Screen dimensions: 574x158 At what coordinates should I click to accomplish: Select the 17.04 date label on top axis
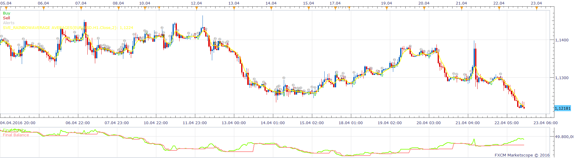(335, 3)
